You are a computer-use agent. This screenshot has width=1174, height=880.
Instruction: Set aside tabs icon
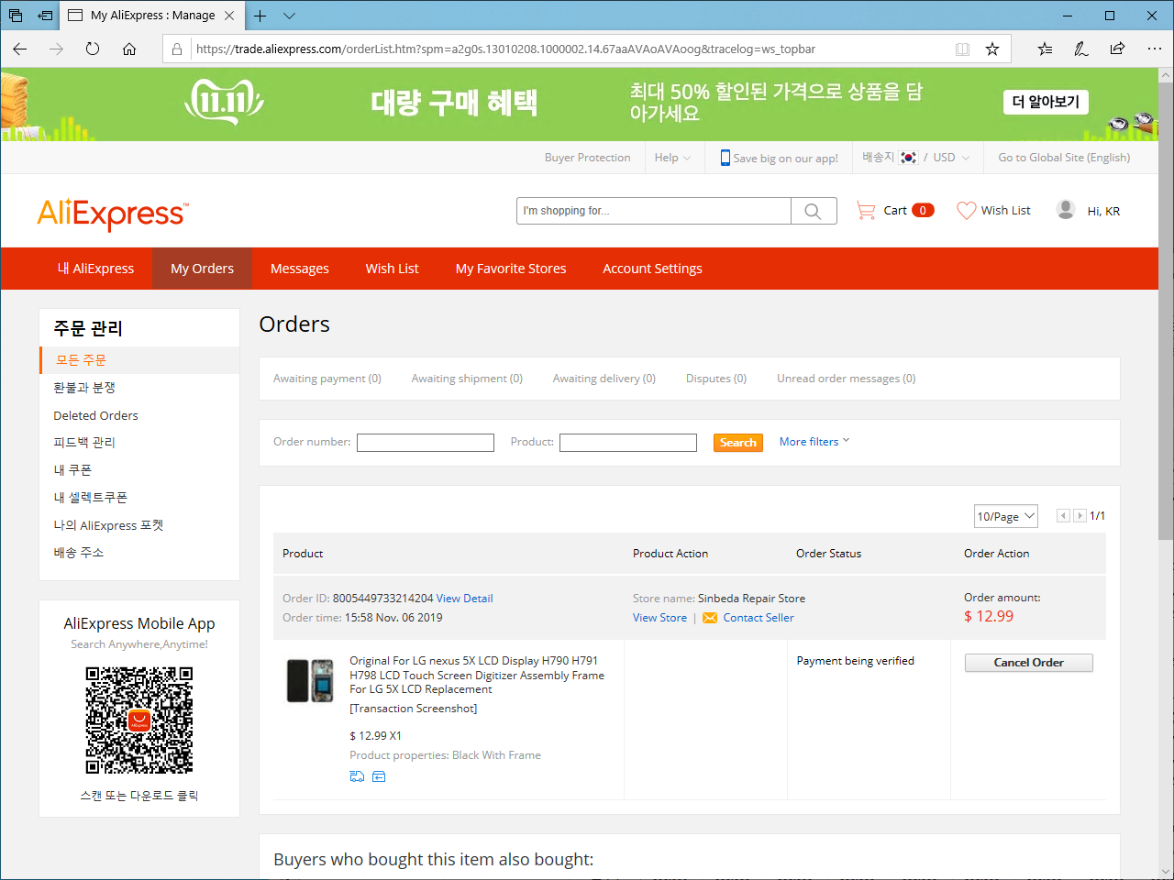pyautogui.click(x=45, y=16)
